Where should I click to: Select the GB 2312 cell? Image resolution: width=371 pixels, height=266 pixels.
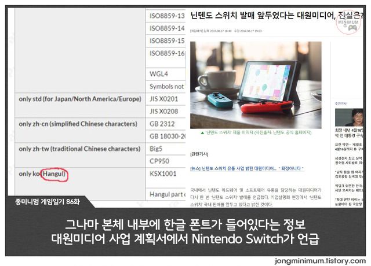pos(166,124)
